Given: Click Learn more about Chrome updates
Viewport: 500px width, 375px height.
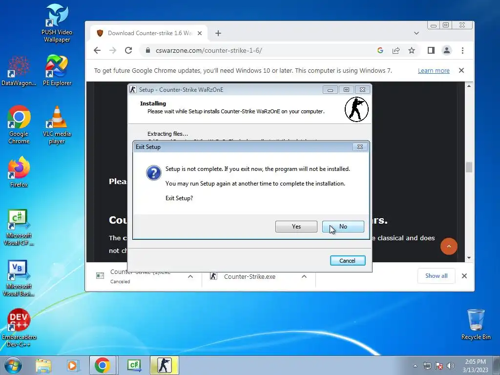Looking at the screenshot, I should click(434, 70).
